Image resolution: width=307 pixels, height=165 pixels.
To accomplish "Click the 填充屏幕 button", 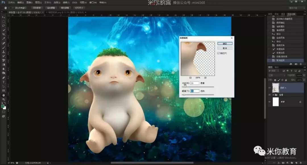I will (x=65, y=8).
